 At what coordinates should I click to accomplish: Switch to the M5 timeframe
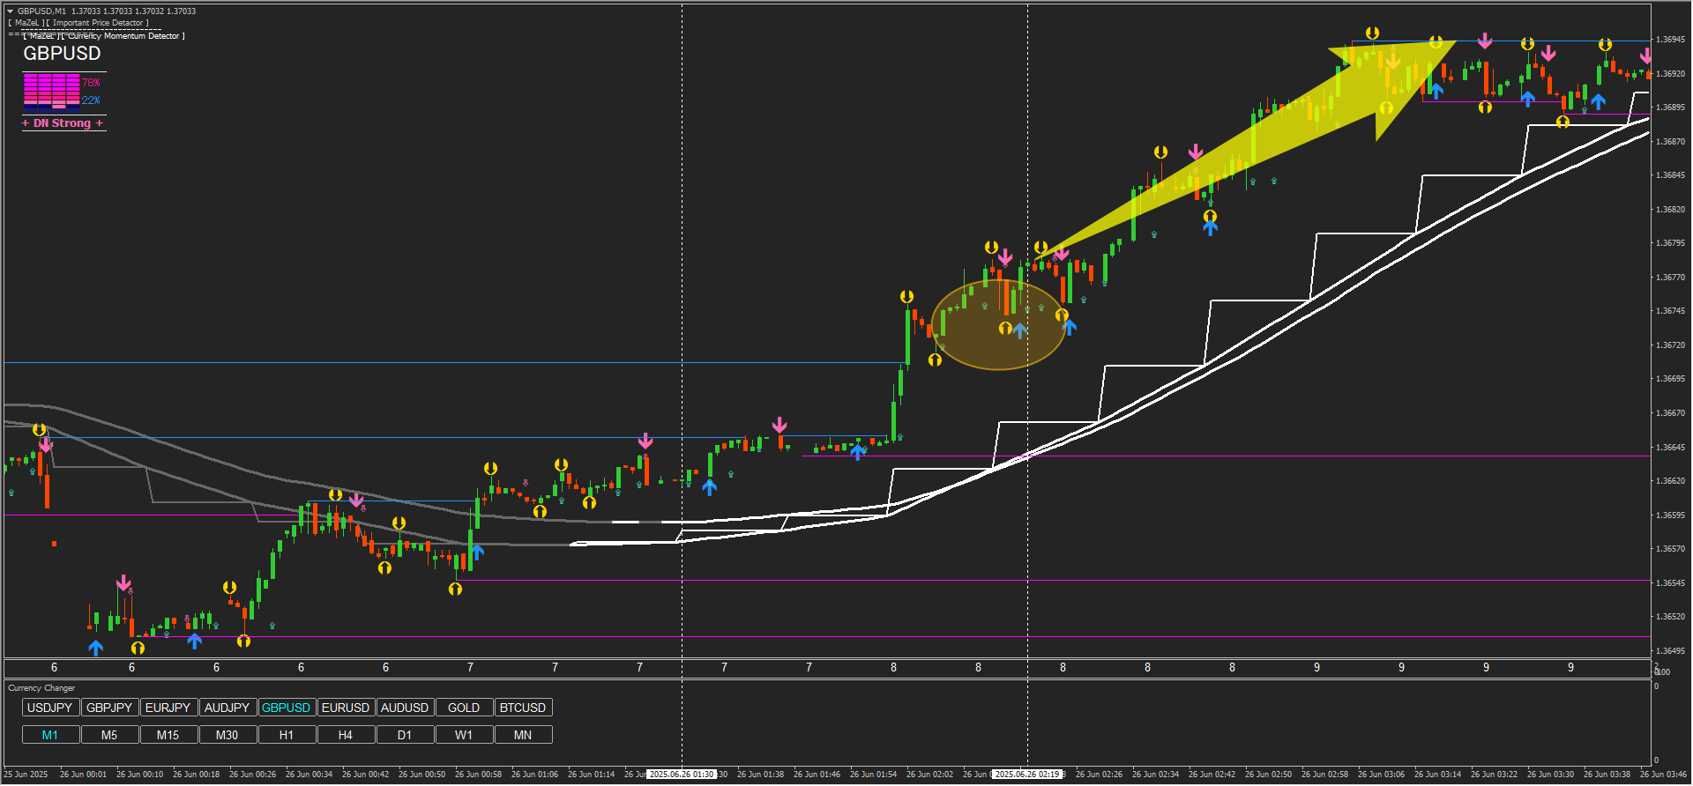point(109,735)
